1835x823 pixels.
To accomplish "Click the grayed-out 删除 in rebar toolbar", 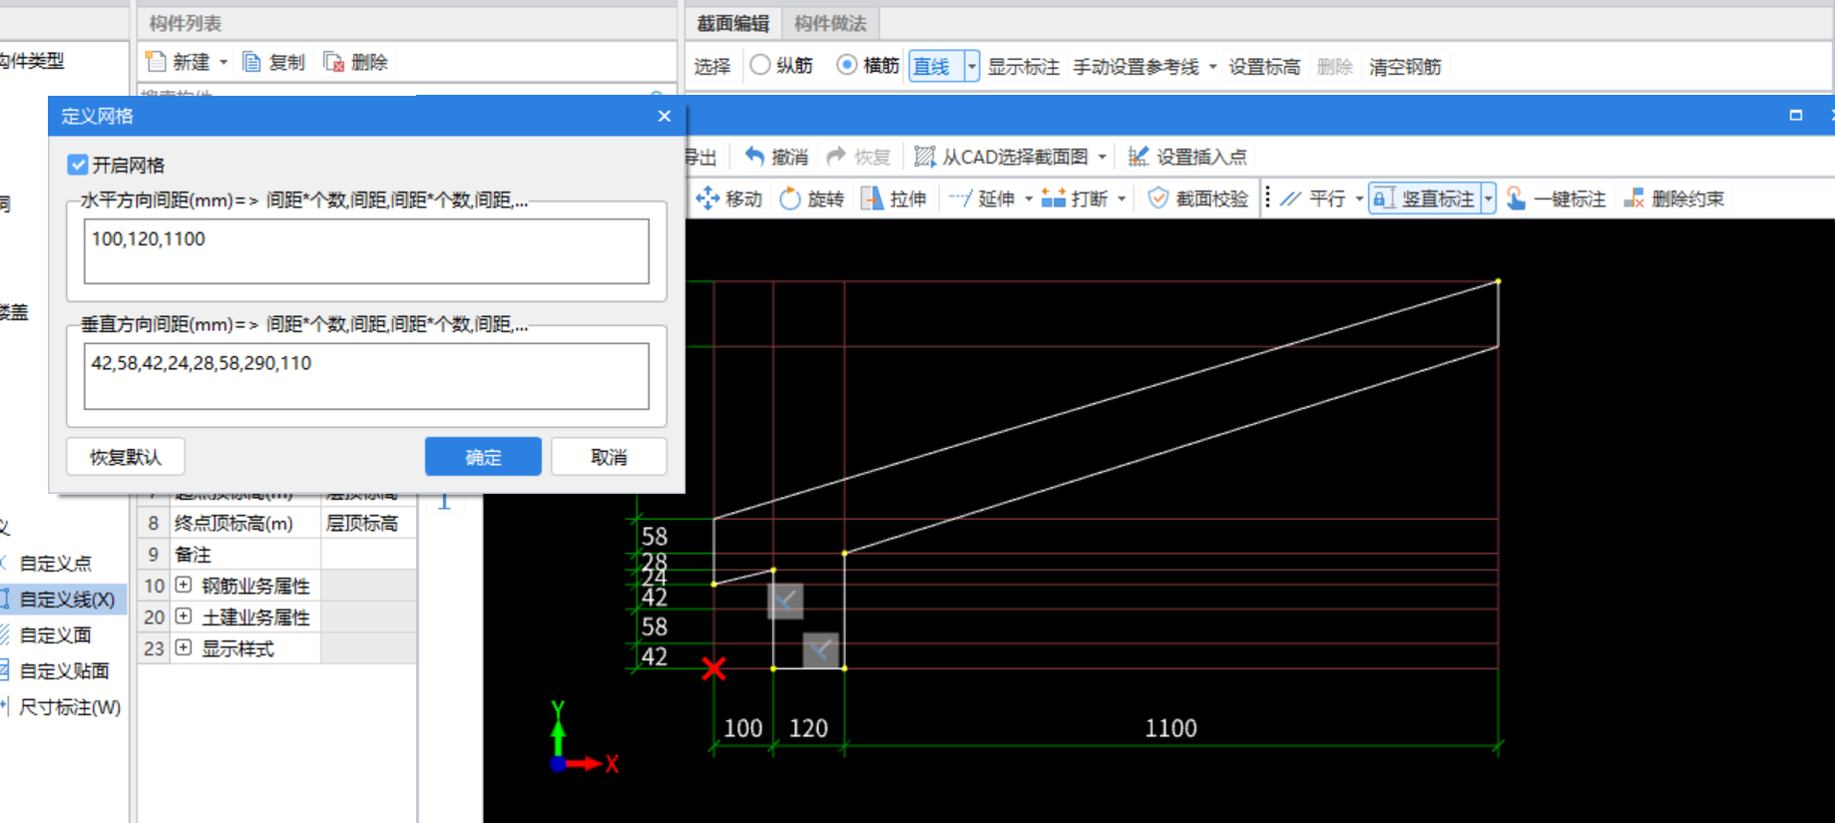I will click(x=1334, y=67).
